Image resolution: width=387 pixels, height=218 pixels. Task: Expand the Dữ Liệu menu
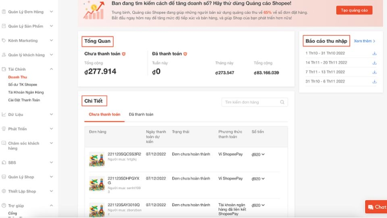[x=51, y=114]
